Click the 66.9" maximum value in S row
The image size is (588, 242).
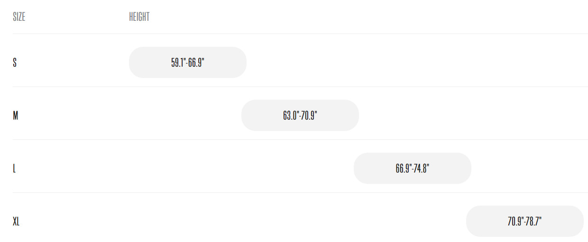[x=196, y=62]
